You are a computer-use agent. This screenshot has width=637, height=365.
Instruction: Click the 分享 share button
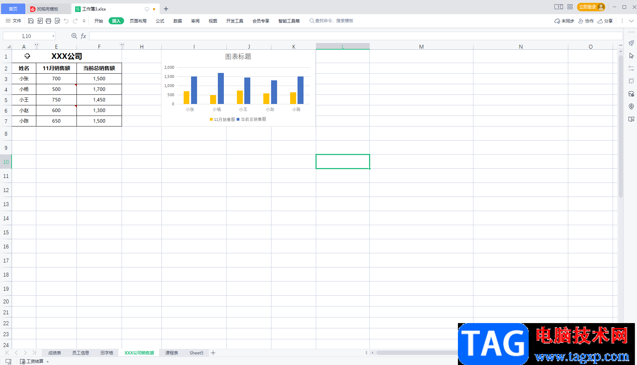coord(605,21)
